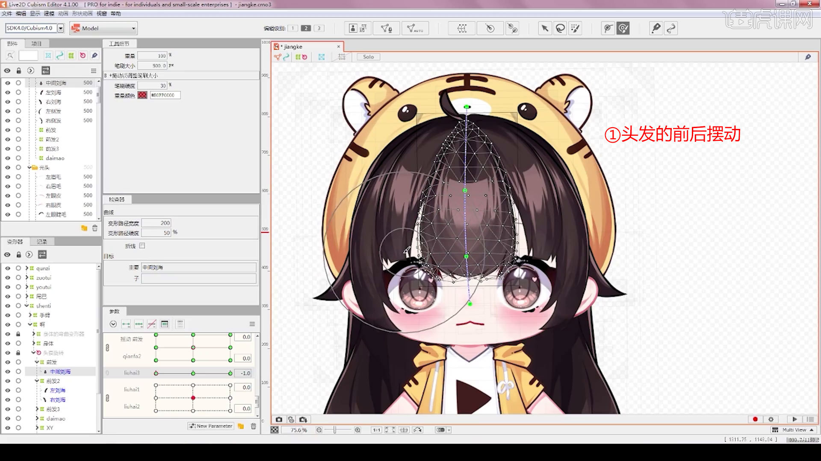The width and height of the screenshot is (821, 461).
Task: Open the texture atlas editing tool
Action: pos(358,29)
